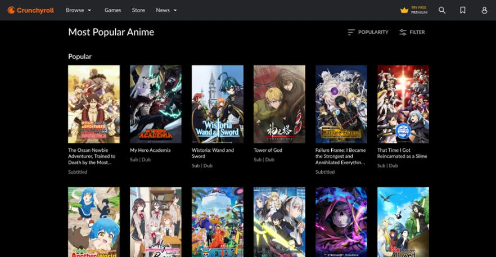The width and height of the screenshot is (496, 257).
Task: Click the My Hero Academia title
Action: tap(150, 150)
